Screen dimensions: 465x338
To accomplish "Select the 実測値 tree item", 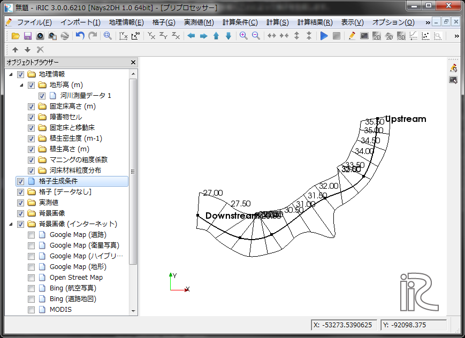I will [x=49, y=203].
